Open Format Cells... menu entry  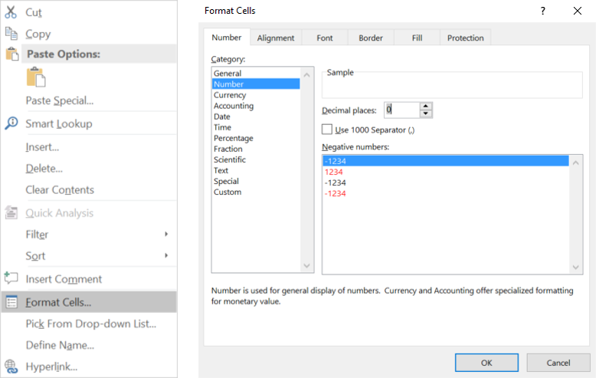[x=89, y=302]
